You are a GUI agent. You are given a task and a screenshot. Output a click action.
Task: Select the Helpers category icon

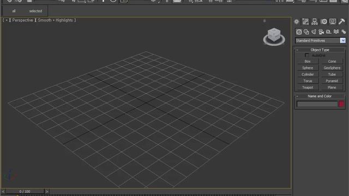coord(328,32)
